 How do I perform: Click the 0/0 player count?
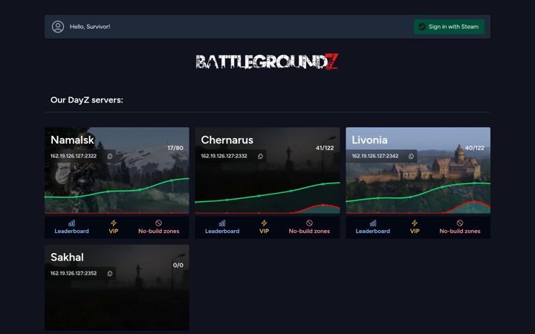pyautogui.click(x=178, y=265)
